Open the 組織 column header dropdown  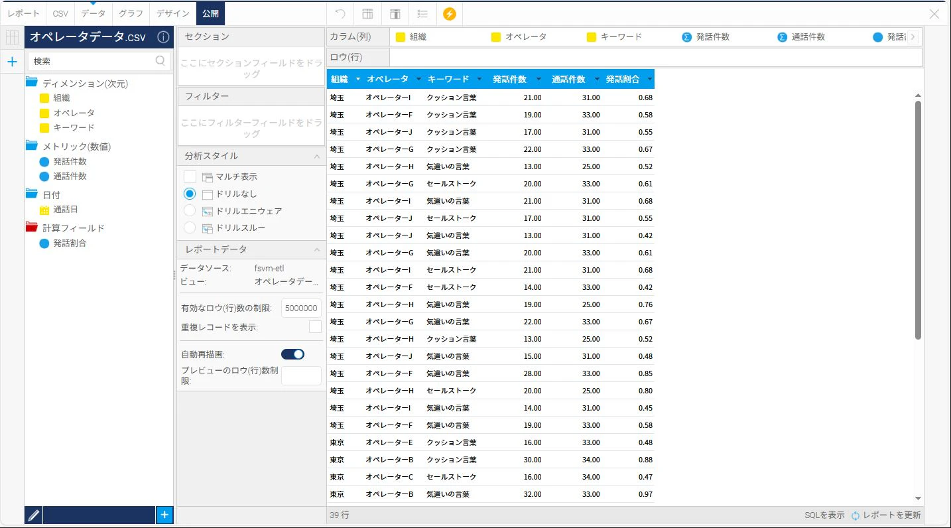[x=358, y=80]
